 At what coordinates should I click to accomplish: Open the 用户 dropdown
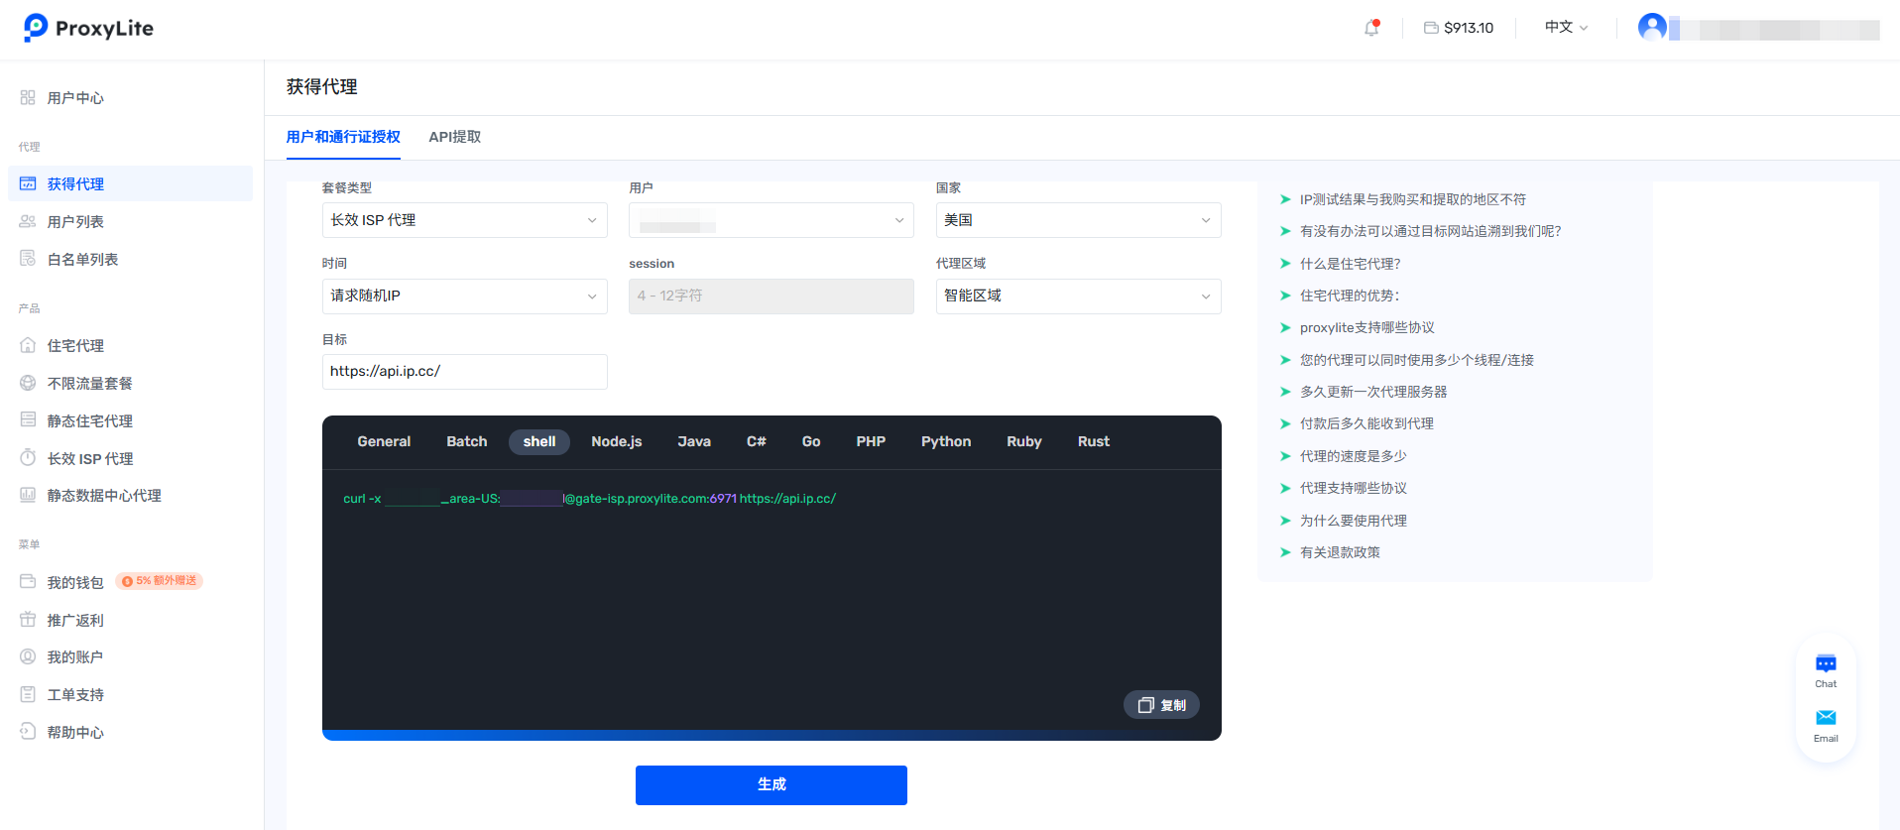pos(772,220)
